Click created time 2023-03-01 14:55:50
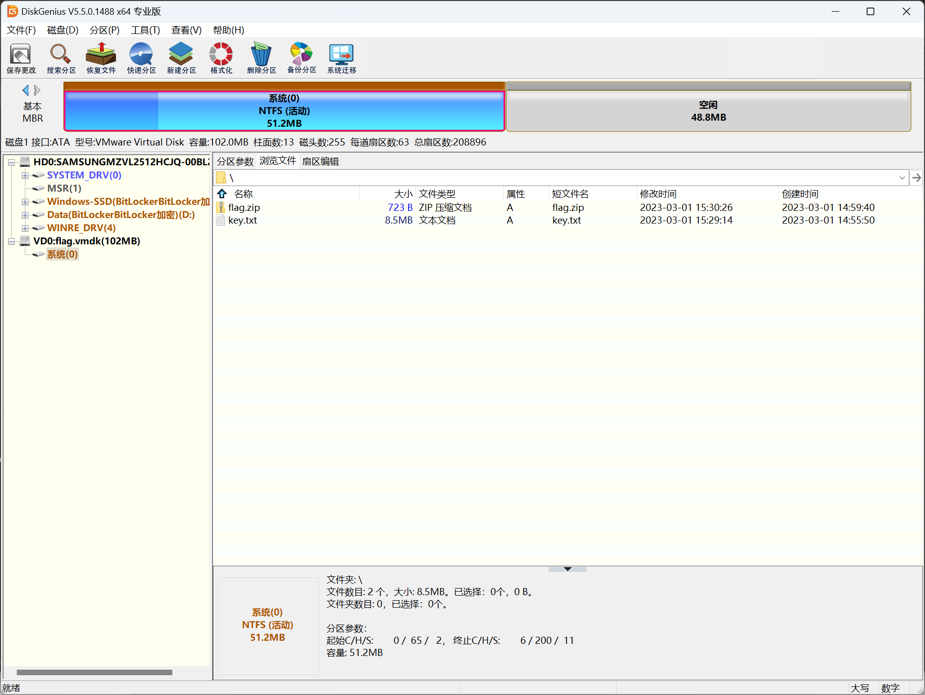This screenshot has width=925, height=695. click(x=828, y=220)
